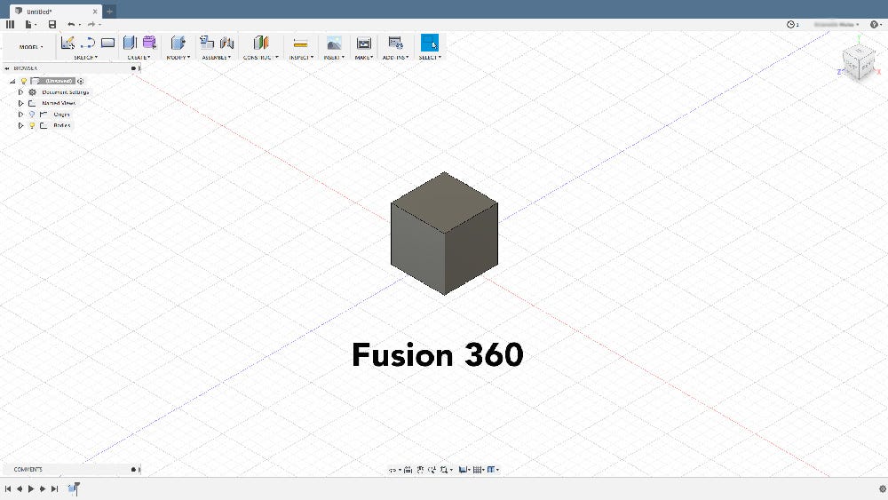This screenshot has width=888, height=500.
Task: Collapse the BROWSER panel arrows
Action: 7,68
